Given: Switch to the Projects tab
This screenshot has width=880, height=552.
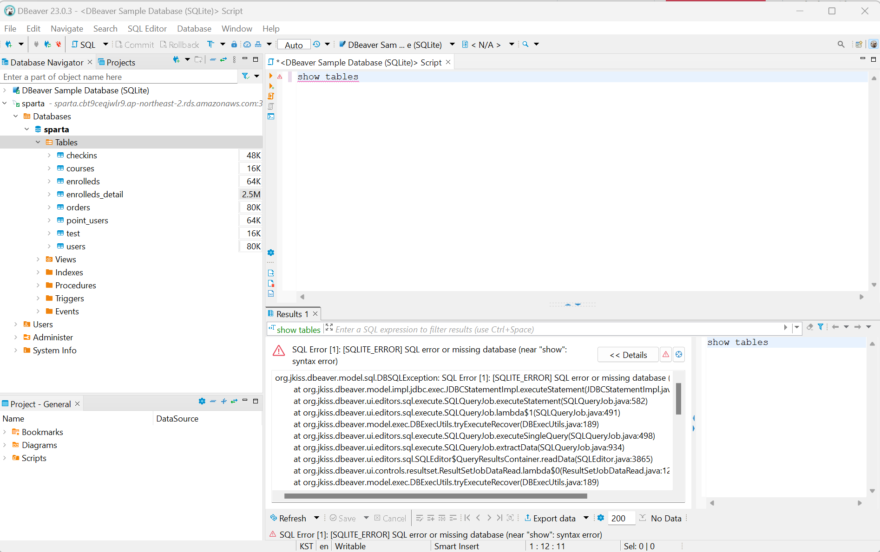Looking at the screenshot, I should tap(117, 62).
